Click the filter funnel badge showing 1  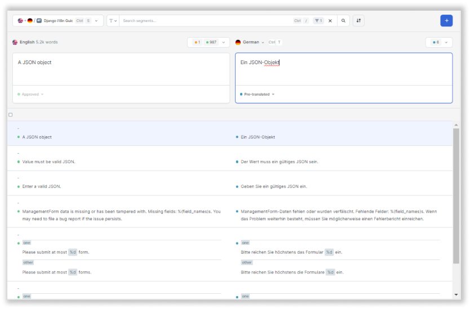tap(318, 21)
